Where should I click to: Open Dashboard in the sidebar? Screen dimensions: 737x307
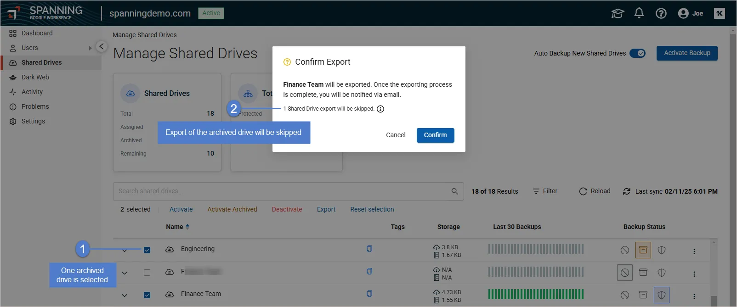click(x=37, y=33)
